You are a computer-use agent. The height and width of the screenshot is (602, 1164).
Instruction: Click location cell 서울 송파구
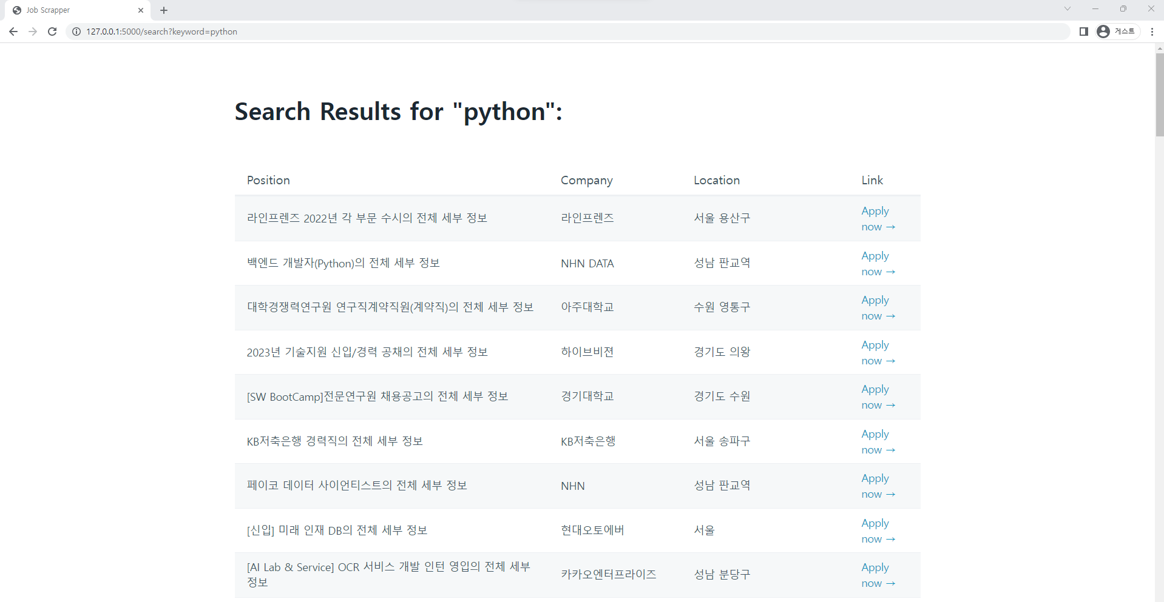pos(722,441)
